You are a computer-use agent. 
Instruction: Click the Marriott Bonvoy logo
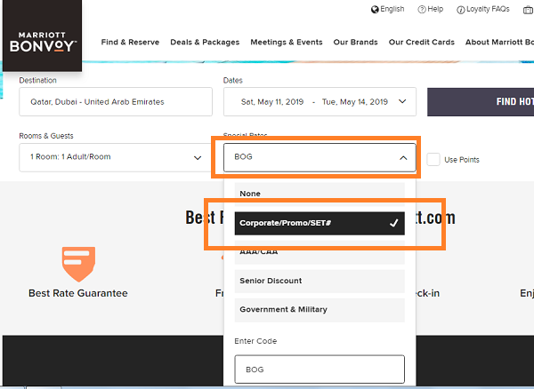42,36
